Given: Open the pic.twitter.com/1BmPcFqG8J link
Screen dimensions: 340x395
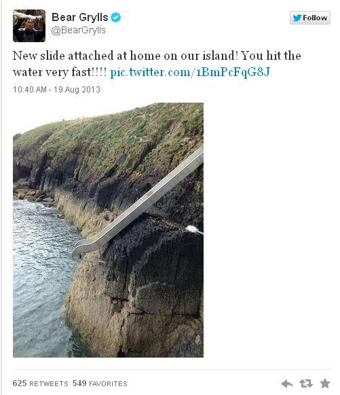Looking at the screenshot, I should 191,72.
